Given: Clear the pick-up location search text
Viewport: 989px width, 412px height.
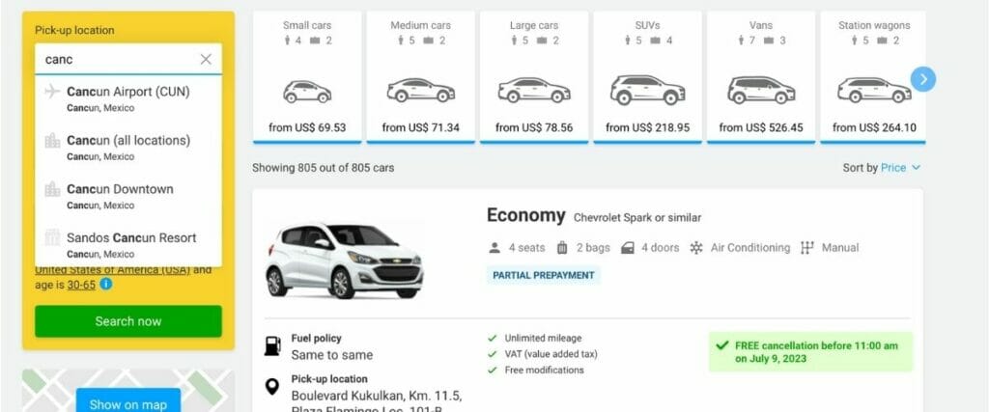Looking at the screenshot, I should pos(206,59).
